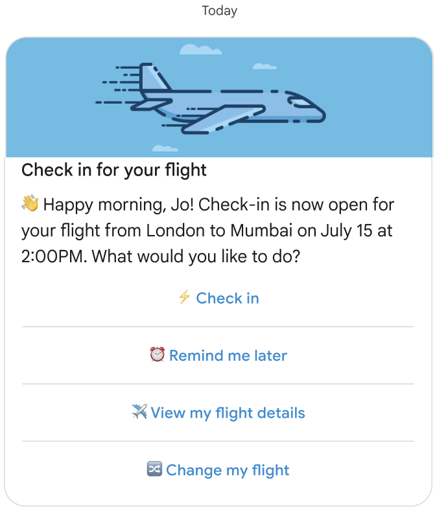Click the airplane banner illustration
The width and height of the screenshot is (435, 509).
click(x=218, y=97)
